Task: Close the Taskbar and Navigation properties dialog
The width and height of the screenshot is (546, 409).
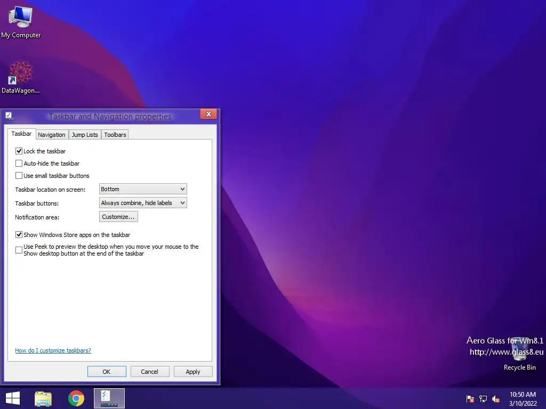Action: pos(208,114)
